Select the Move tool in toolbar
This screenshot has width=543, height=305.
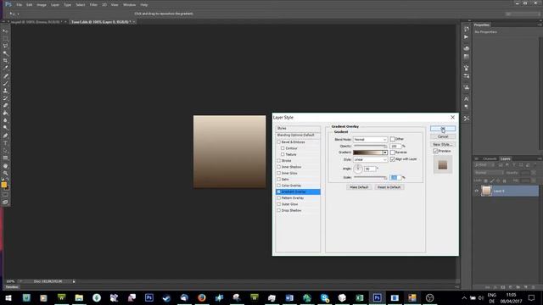5,30
